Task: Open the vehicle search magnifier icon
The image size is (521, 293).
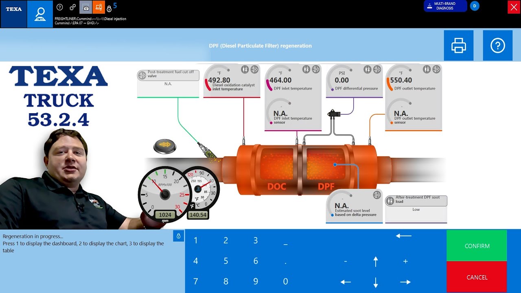Action: (x=40, y=14)
